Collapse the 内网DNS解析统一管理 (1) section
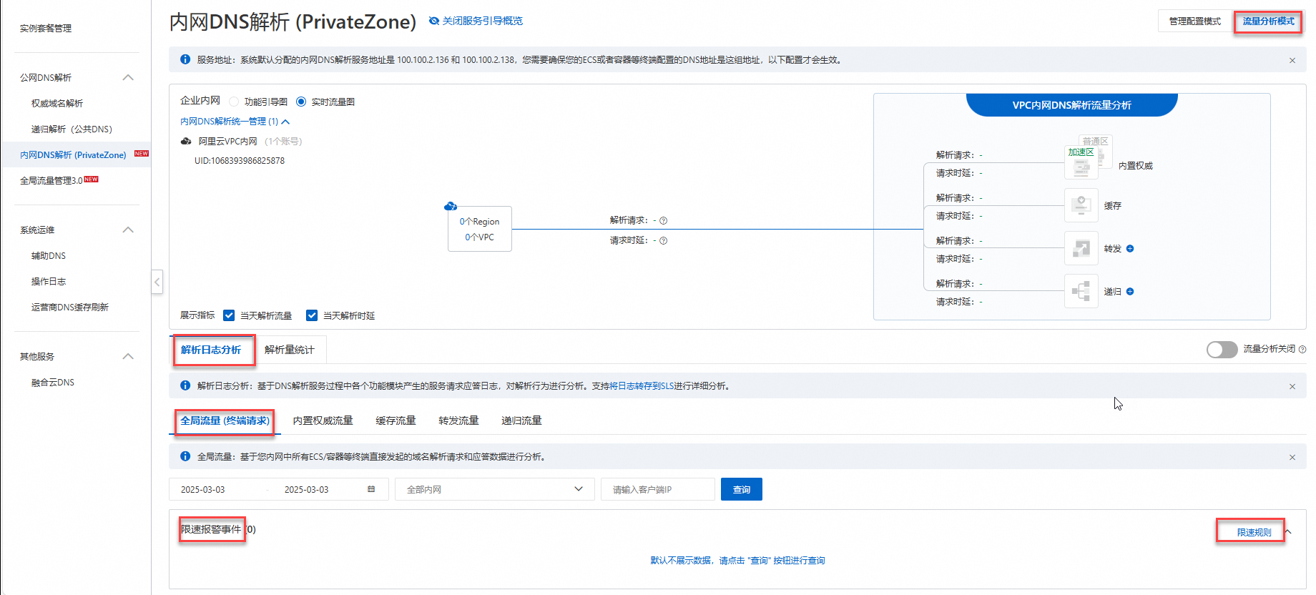 click(x=285, y=122)
